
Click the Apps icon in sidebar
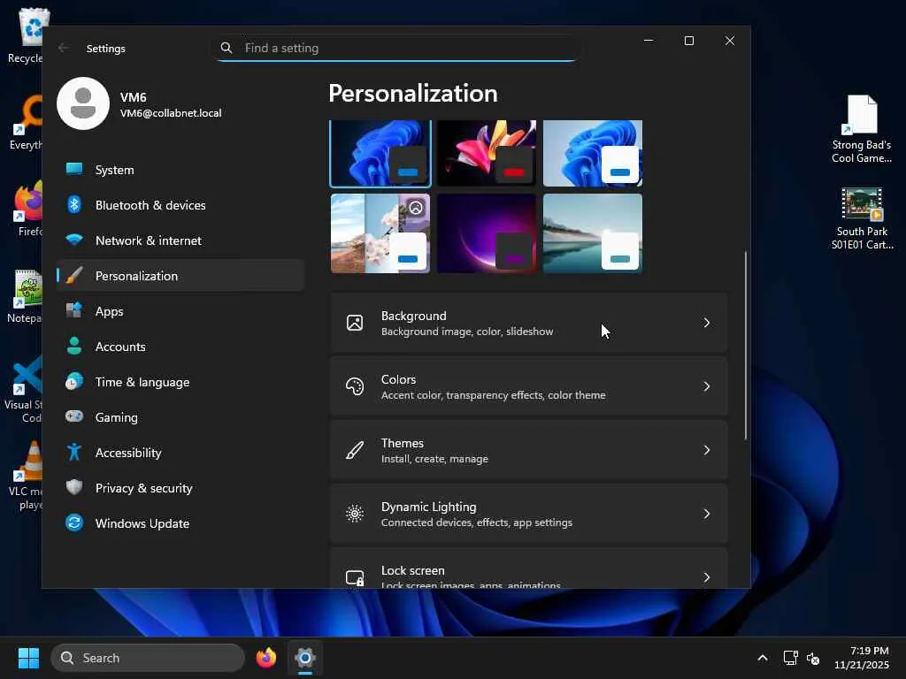(x=74, y=310)
